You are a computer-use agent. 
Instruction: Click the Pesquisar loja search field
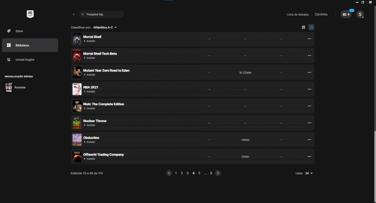pyautogui.click(x=102, y=15)
